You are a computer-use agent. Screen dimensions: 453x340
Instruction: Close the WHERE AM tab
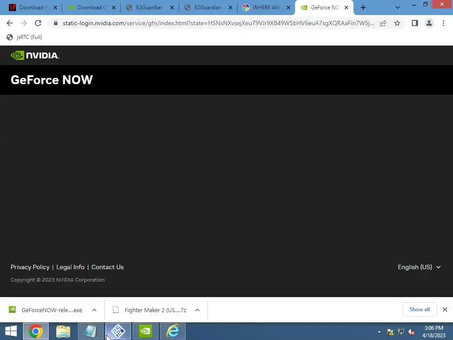288,8
